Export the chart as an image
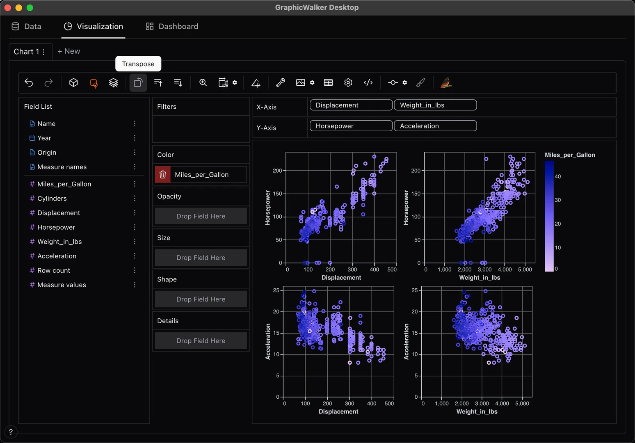 pos(301,82)
